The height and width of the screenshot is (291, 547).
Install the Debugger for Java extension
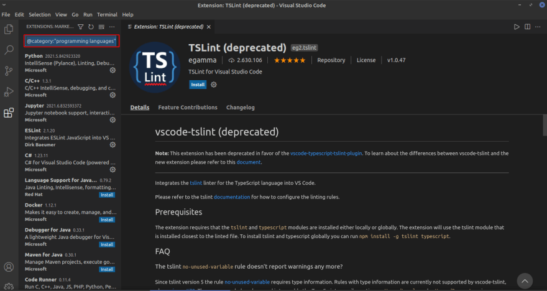pyautogui.click(x=107, y=244)
